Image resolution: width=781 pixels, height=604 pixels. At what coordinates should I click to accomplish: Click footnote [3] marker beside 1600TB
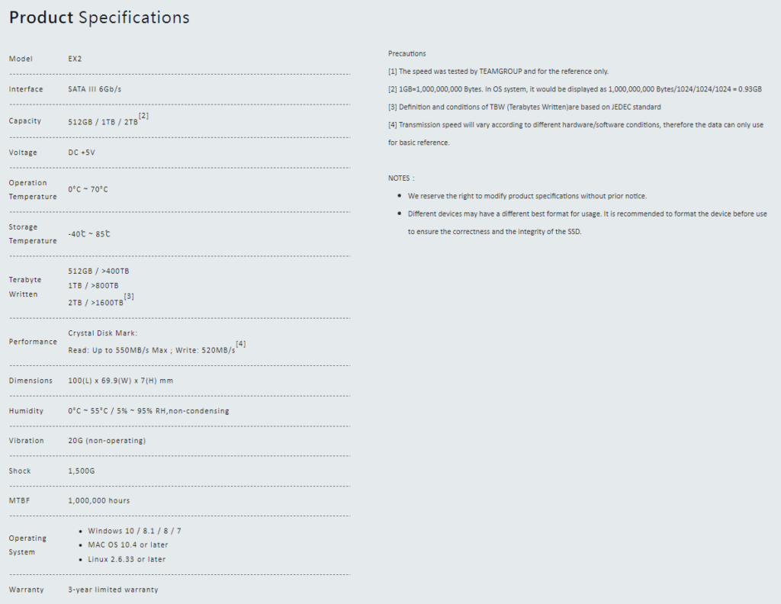129,297
